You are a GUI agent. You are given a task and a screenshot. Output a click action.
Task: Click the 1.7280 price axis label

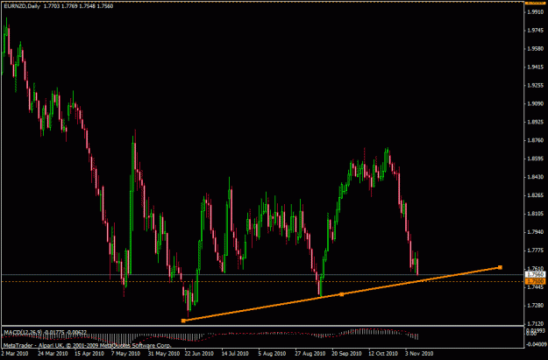535,306
